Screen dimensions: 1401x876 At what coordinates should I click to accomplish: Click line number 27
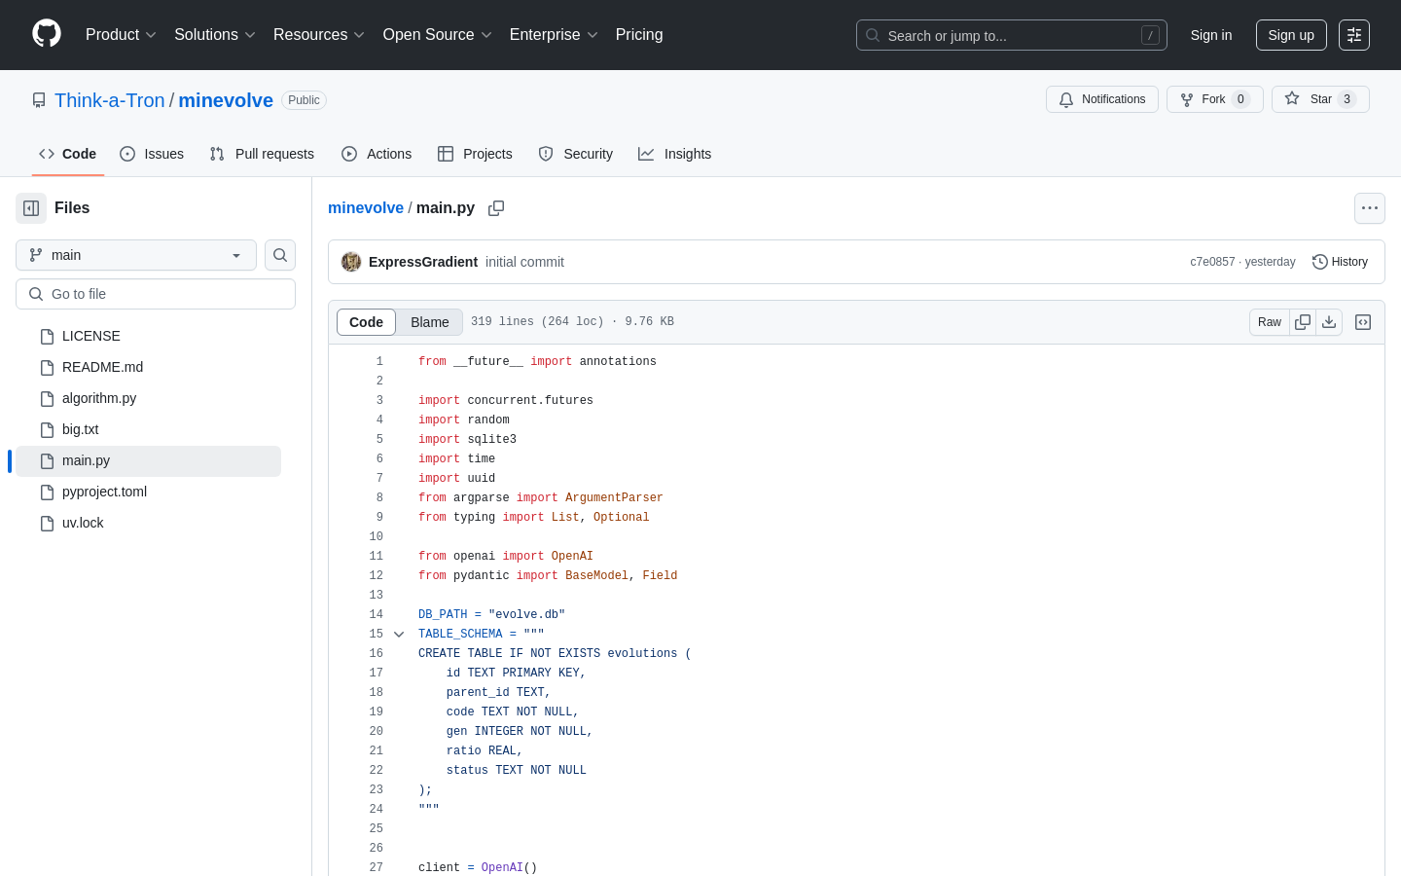point(377,867)
